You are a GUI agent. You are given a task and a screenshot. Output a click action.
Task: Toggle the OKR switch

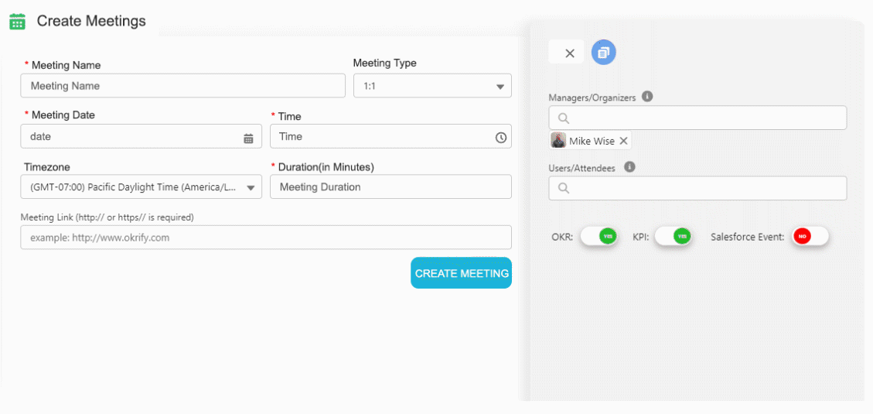[599, 236]
